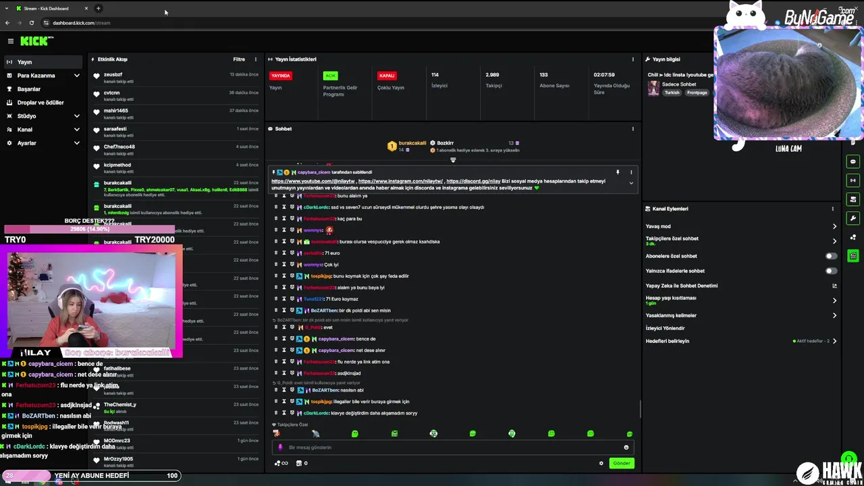Toggle Abonelere özel sohbet switch
Image resolution: width=864 pixels, height=486 pixels.
click(x=832, y=256)
